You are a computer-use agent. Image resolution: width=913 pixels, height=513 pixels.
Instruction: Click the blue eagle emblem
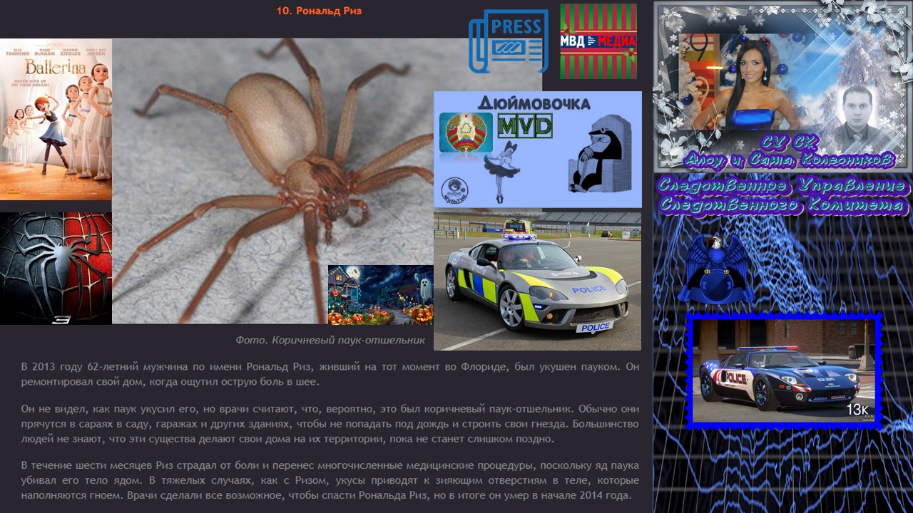coord(715,269)
